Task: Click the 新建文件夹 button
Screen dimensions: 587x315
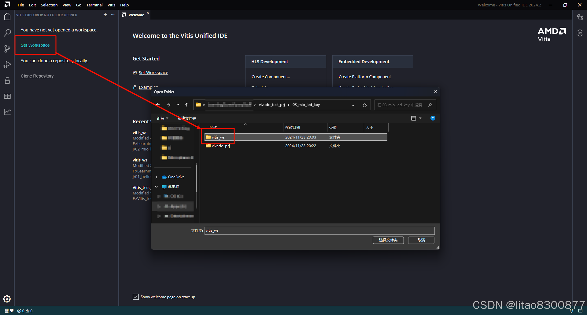Action: tap(187, 118)
